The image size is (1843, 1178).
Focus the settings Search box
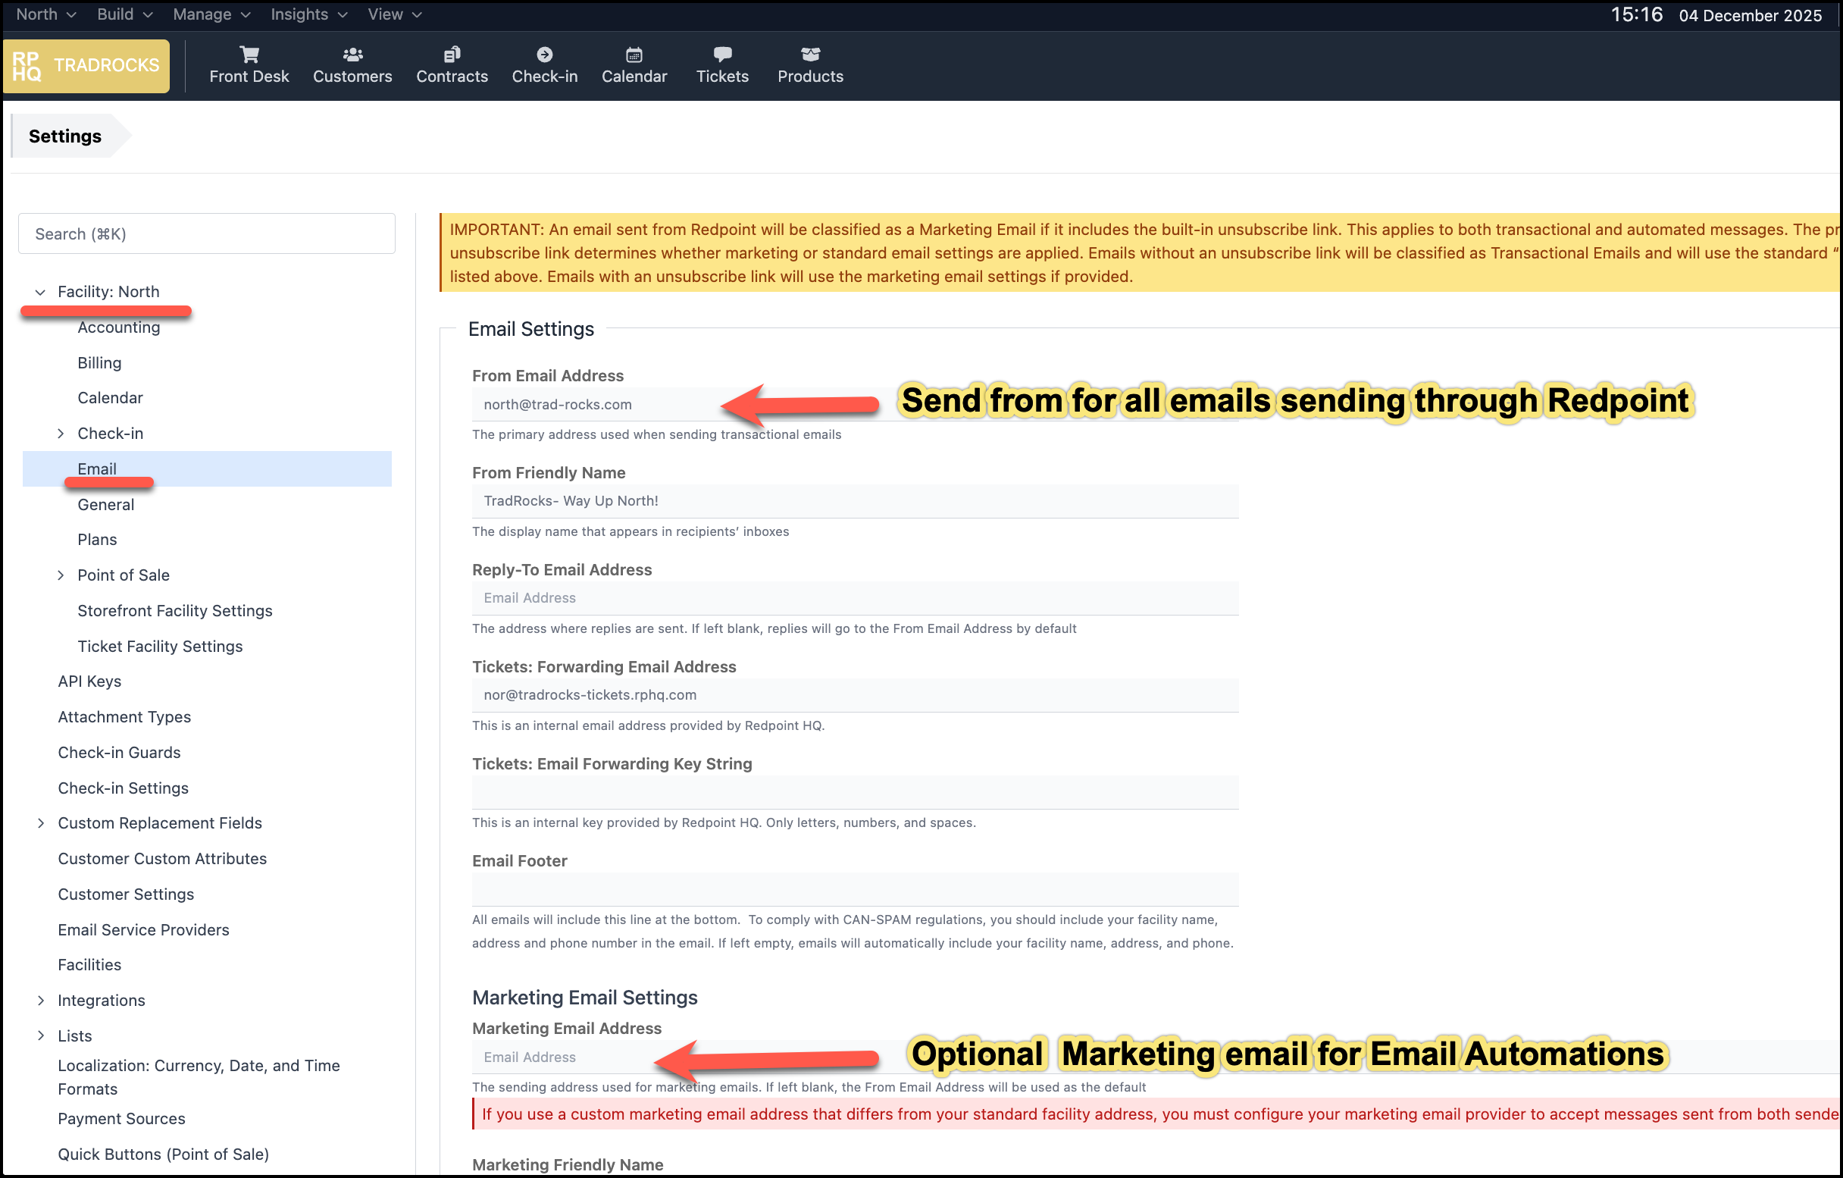(x=207, y=234)
